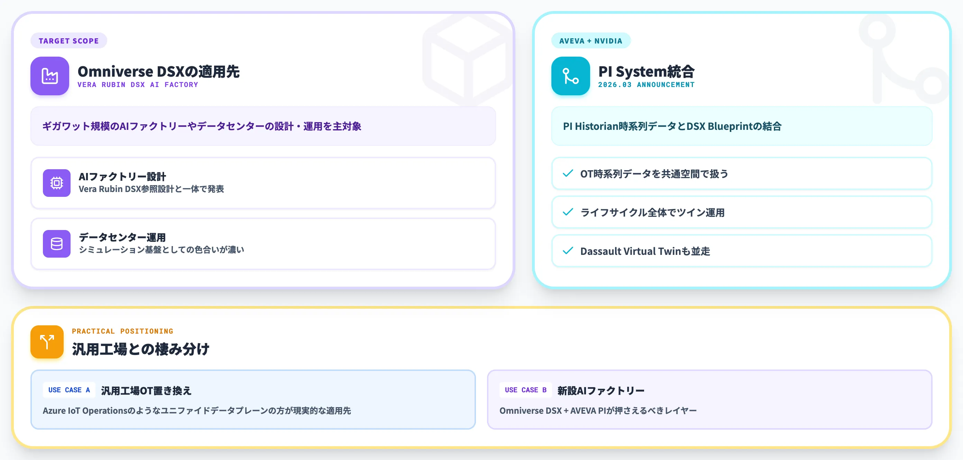963x460 pixels.
Task: Click the checkmark beside ライフサイクル全体でツイン運用
Action: (568, 212)
